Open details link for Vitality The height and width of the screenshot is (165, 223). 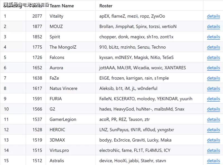coord(213,16)
